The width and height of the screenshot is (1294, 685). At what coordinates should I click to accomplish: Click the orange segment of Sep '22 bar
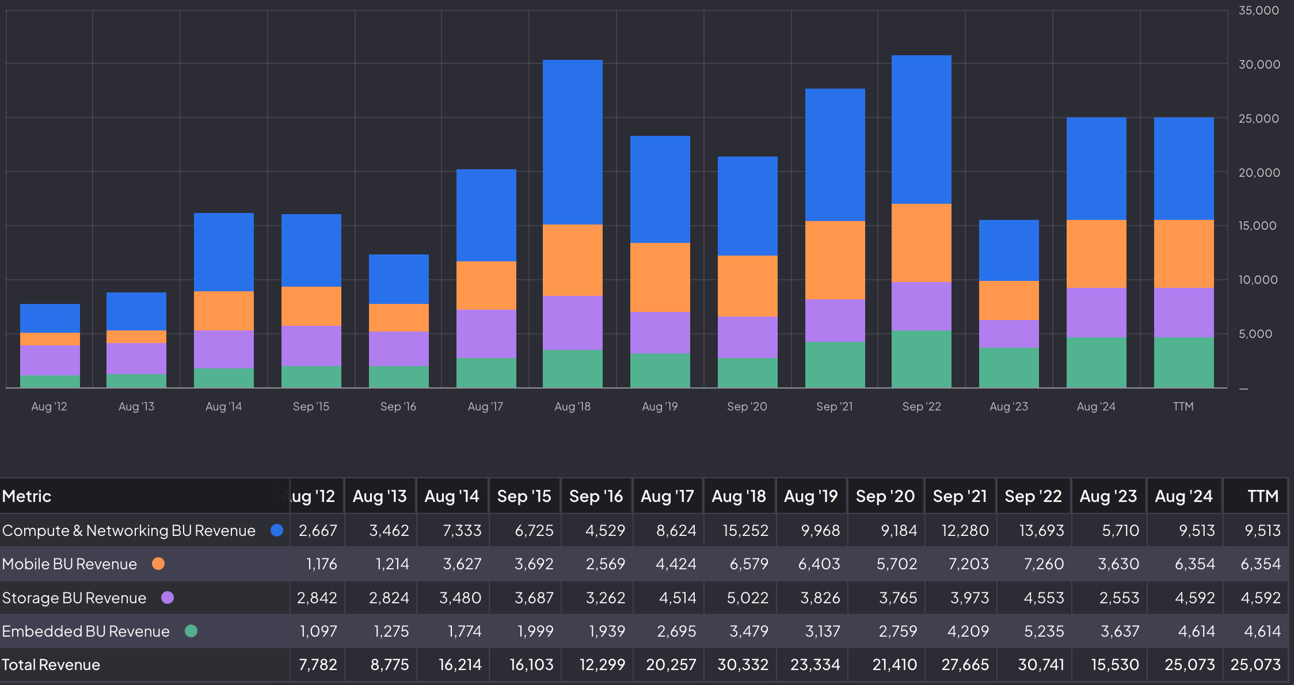click(921, 242)
